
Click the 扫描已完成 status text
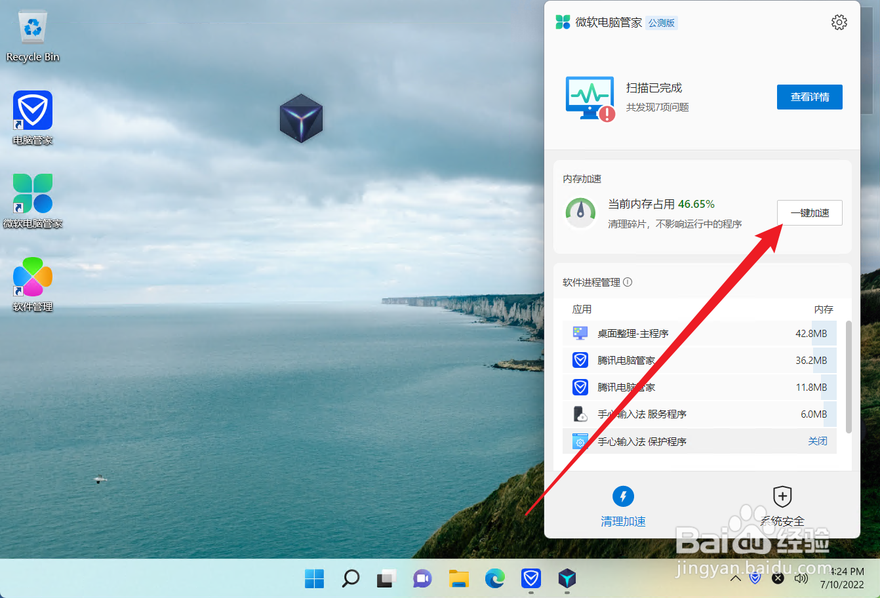(654, 88)
